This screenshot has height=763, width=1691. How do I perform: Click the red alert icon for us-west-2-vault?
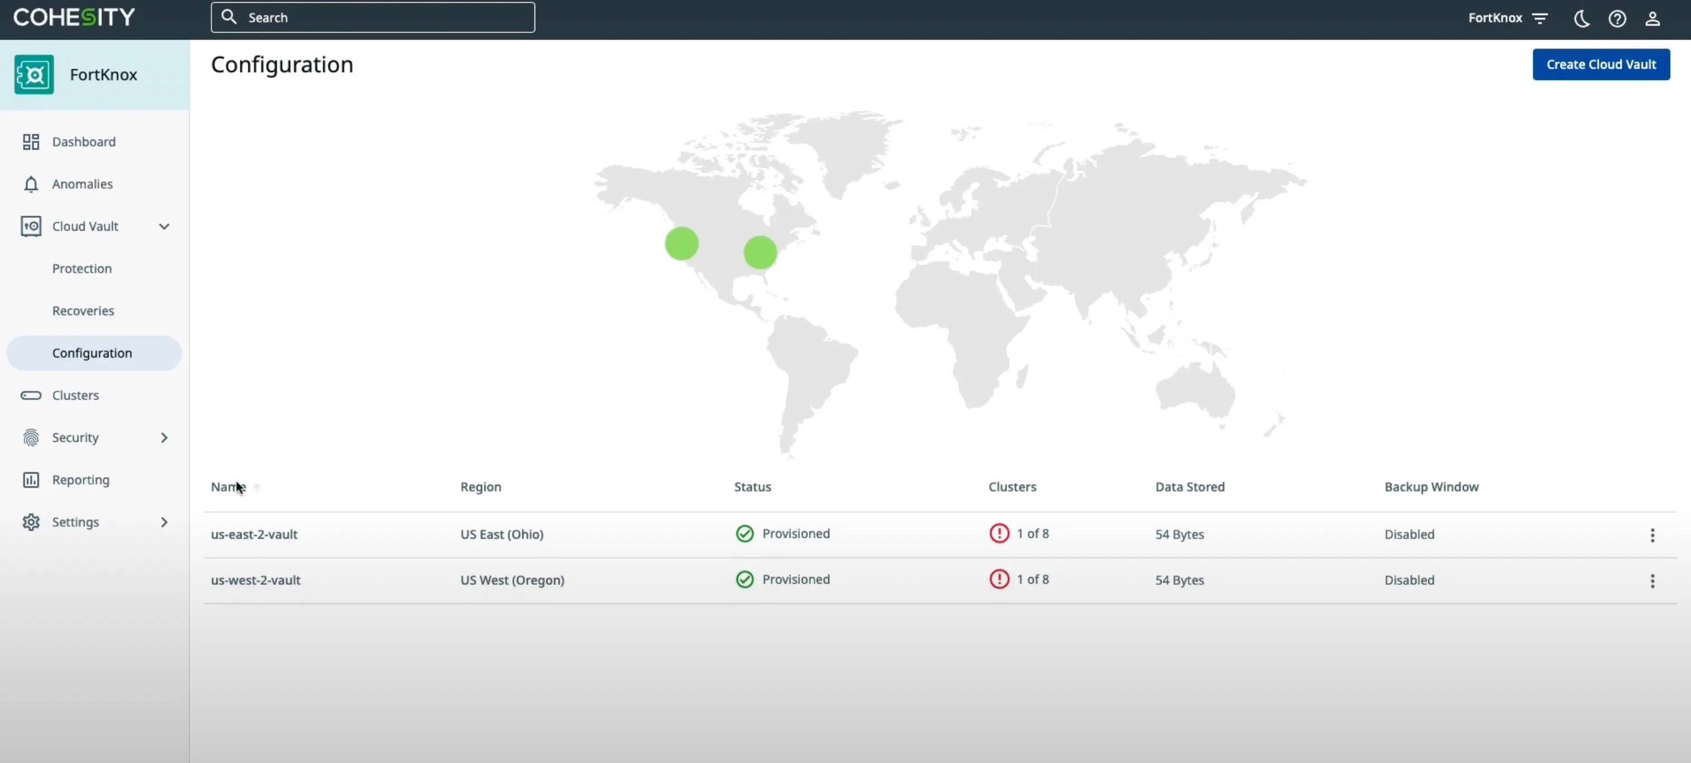[999, 579]
